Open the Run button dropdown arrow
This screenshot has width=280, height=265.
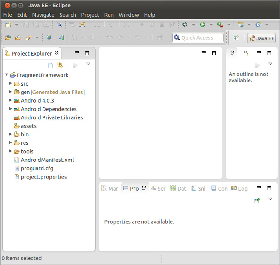point(211,25)
